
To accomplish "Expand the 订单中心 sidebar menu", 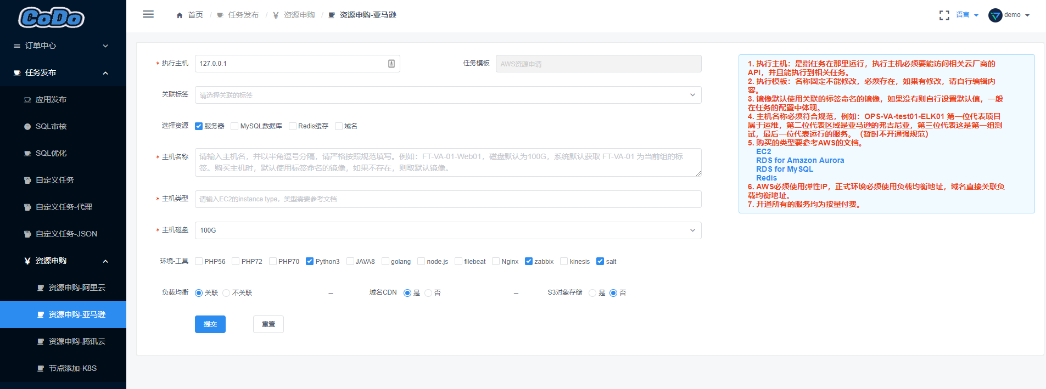I will point(63,46).
